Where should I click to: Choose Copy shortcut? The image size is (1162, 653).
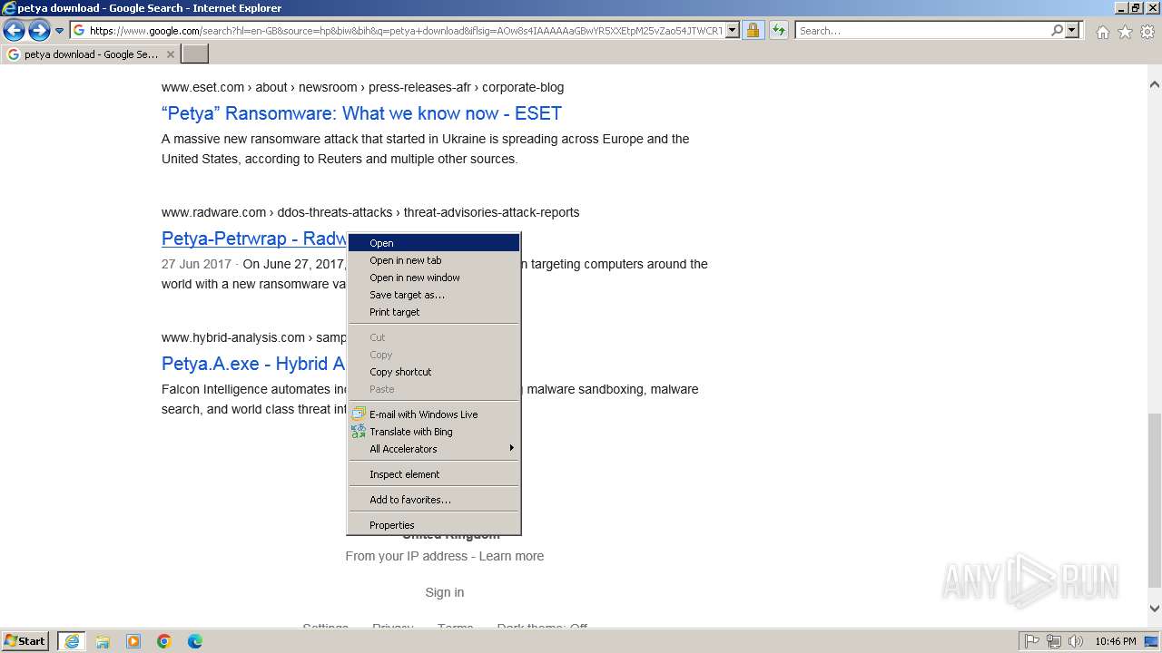point(434,372)
